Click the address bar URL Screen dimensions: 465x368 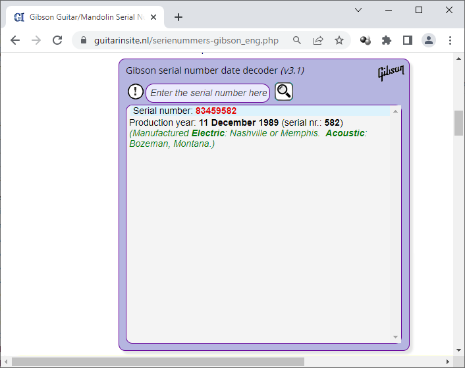(186, 40)
